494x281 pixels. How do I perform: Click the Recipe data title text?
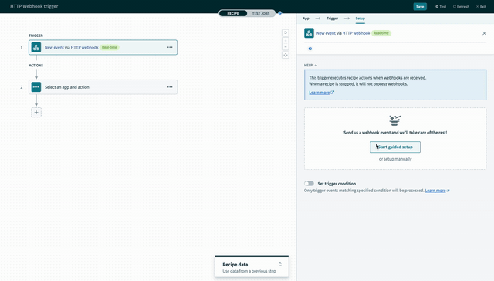click(x=235, y=265)
